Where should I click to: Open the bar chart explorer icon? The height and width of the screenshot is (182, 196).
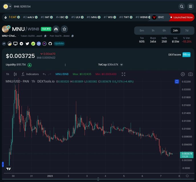(9, 44)
